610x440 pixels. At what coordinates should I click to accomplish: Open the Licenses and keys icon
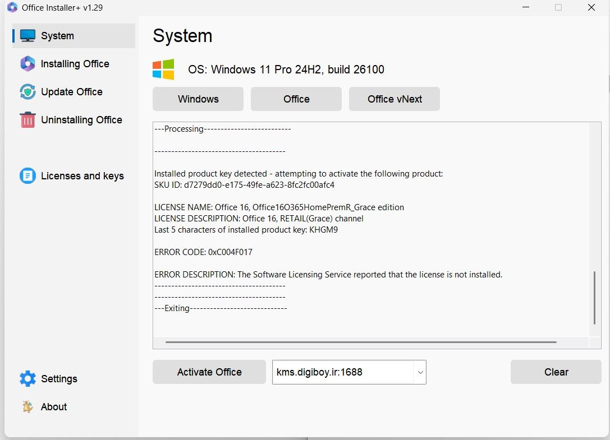(27, 175)
